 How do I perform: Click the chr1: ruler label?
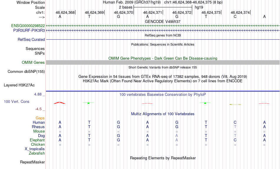click(x=41, y=12)
